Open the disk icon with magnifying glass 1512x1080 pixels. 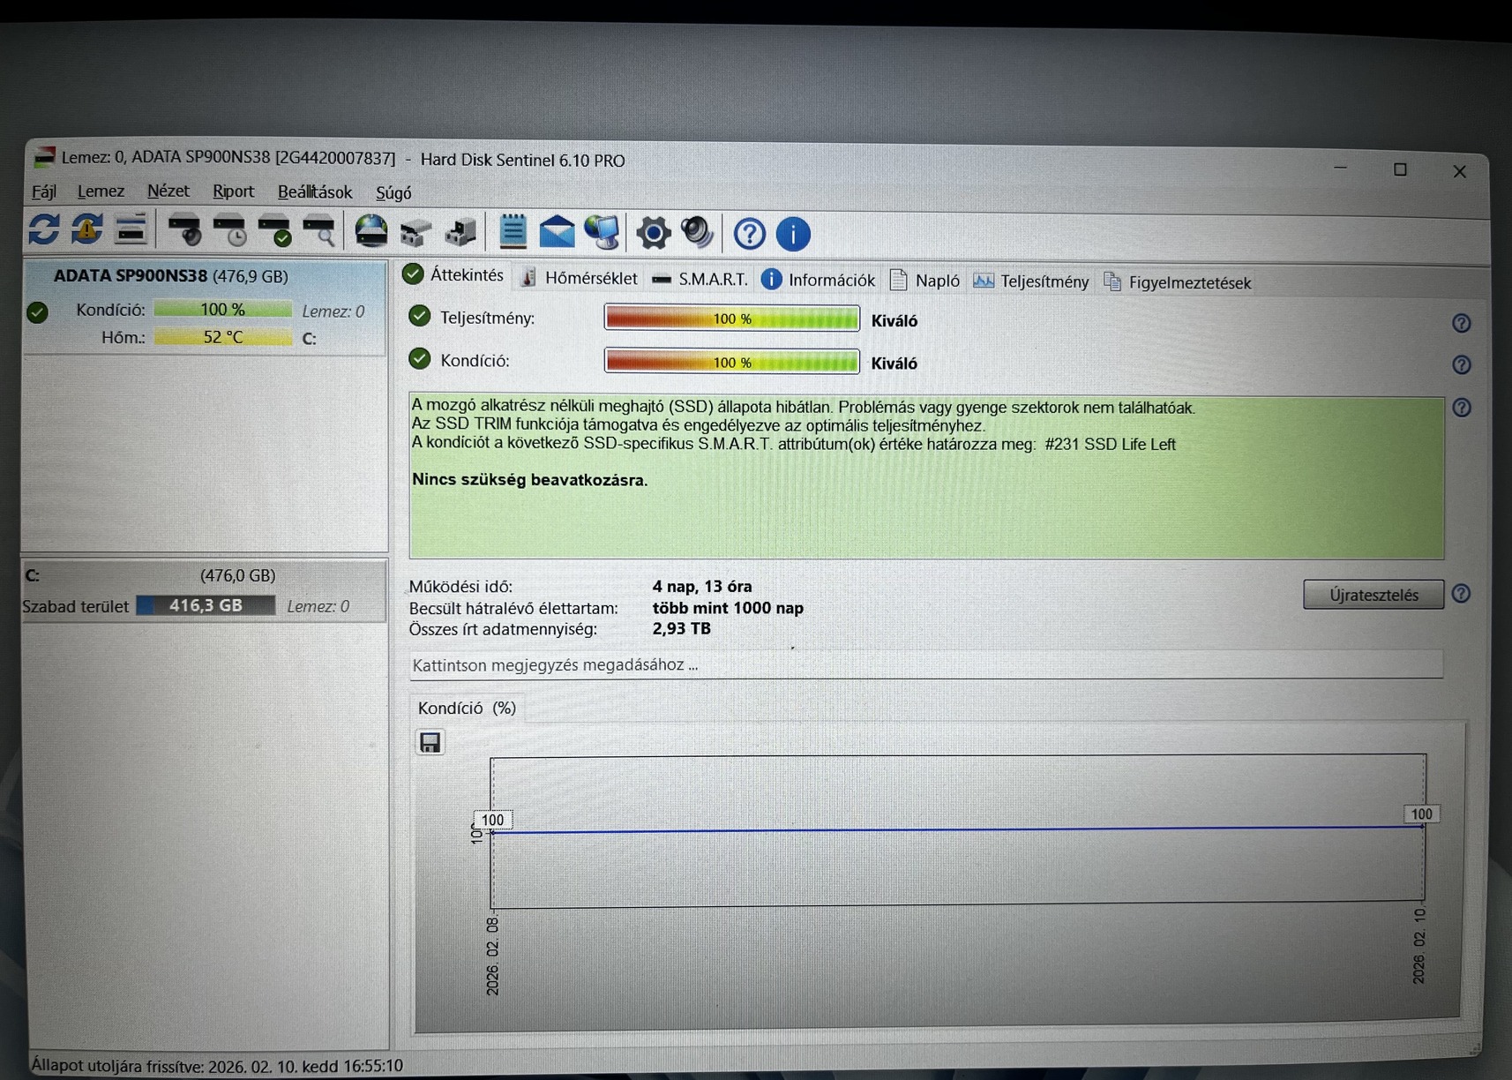tap(318, 231)
